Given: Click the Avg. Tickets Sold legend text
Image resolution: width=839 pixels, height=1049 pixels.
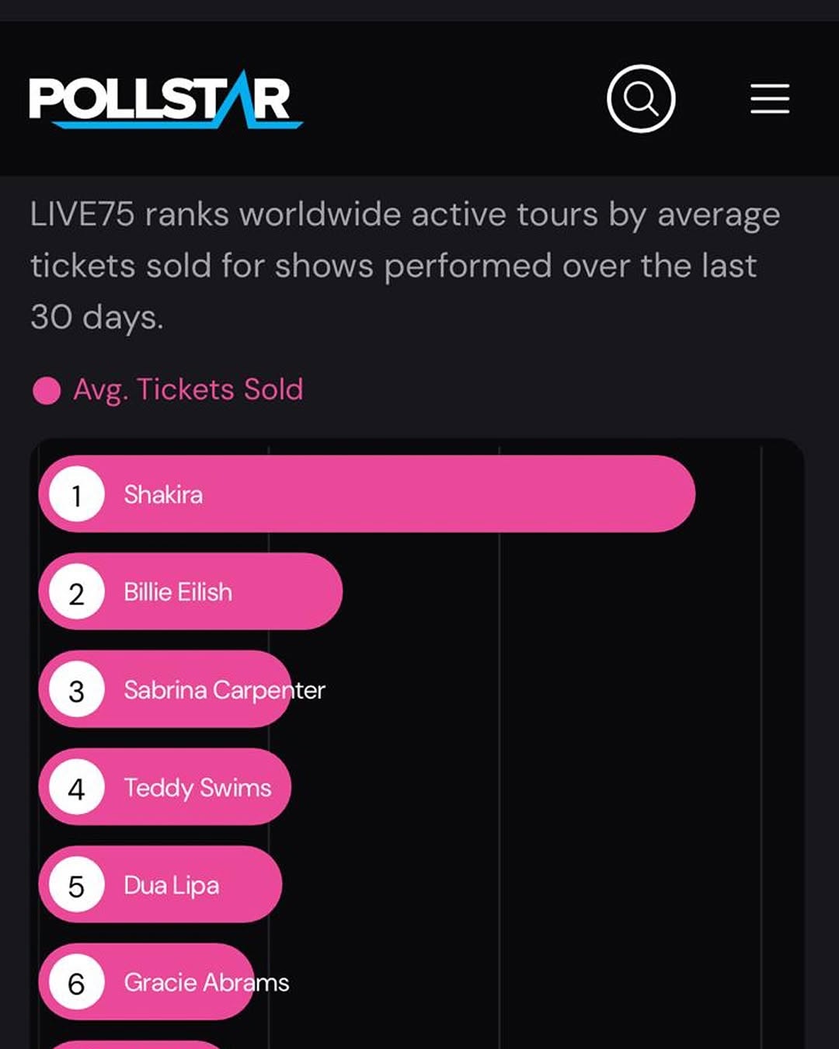Looking at the screenshot, I should click(188, 389).
